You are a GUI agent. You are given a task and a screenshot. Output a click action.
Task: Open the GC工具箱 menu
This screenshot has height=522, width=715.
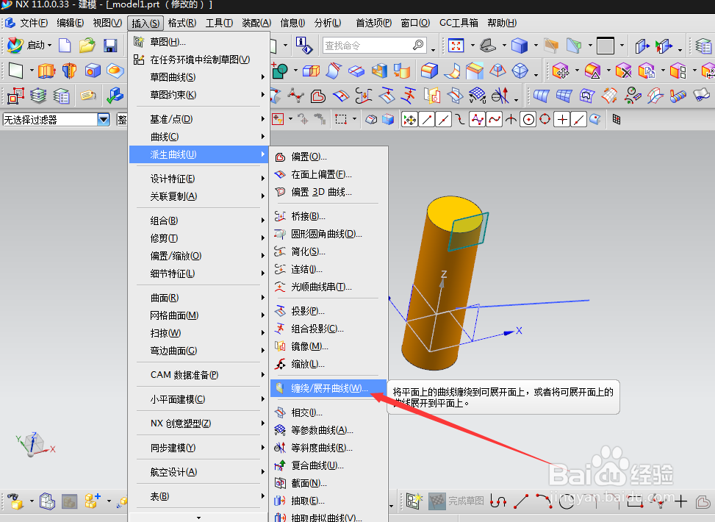(x=459, y=23)
